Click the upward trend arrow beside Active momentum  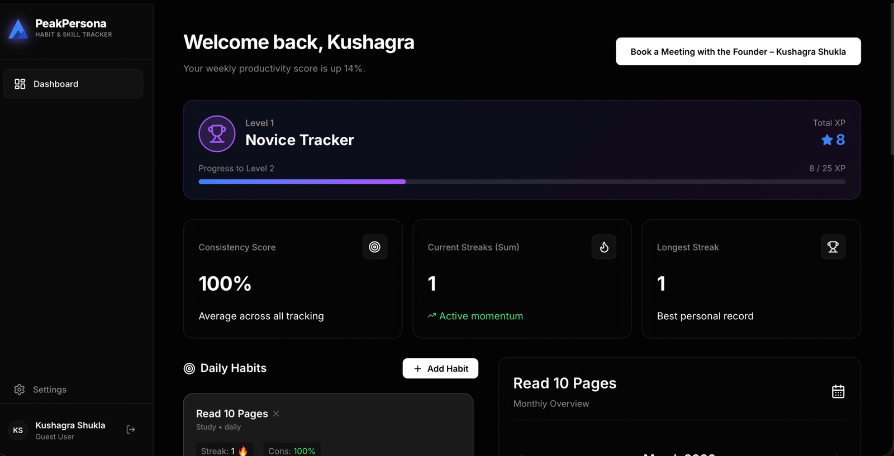coord(431,315)
